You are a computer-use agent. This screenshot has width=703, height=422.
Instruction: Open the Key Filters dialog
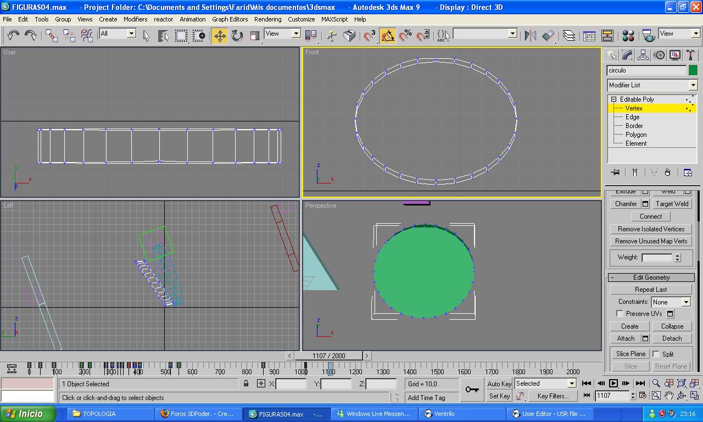pyautogui.click(x=553, y=396)
